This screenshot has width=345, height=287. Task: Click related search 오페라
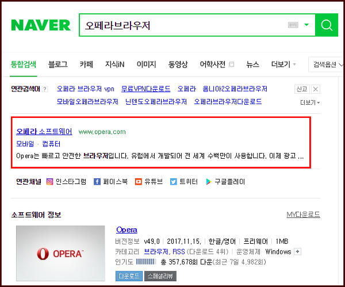186,89
